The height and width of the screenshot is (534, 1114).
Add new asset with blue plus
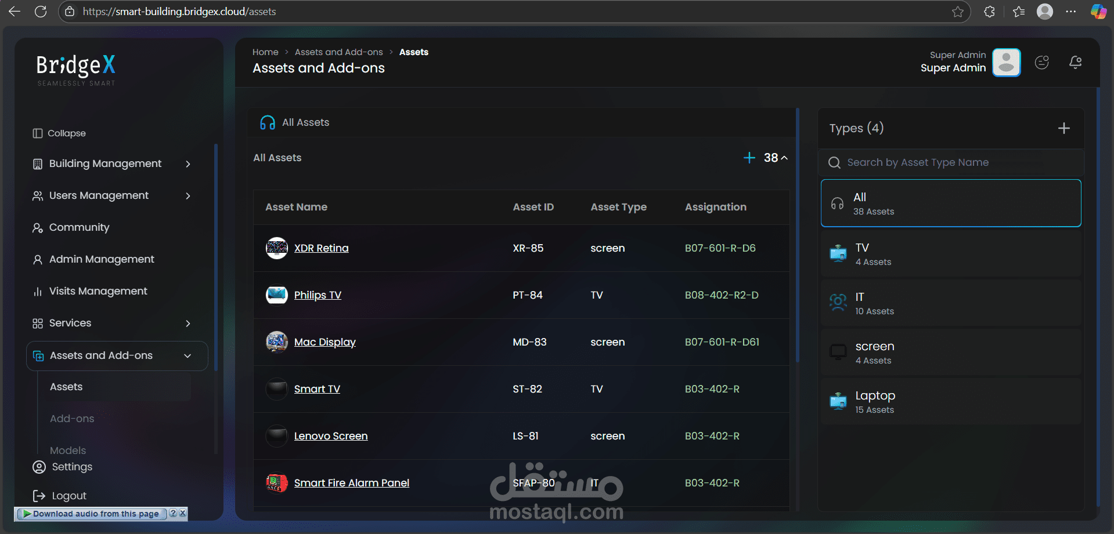pos(749,158)
